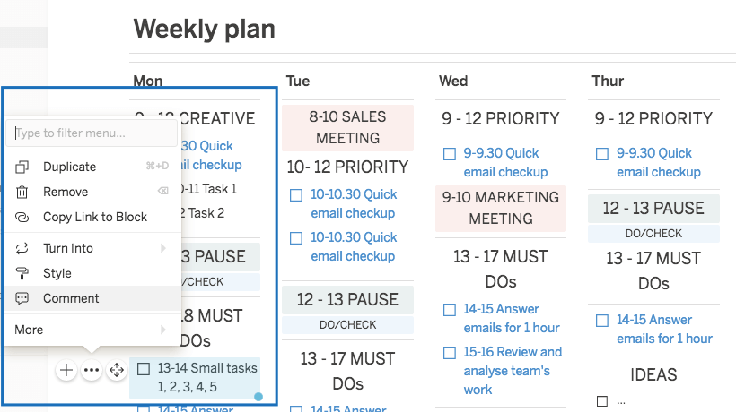
Task: Click the plus add block button
Action: click(x=66, y=370)
